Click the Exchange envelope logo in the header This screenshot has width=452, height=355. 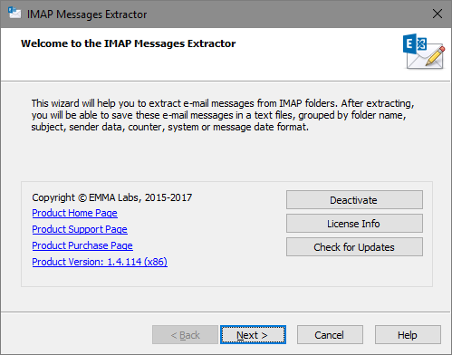click(424, 52)
